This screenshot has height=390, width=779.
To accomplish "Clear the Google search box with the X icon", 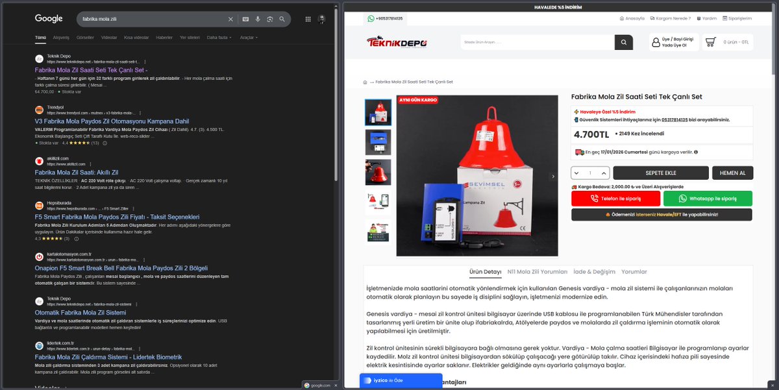I will pos(230,19).
